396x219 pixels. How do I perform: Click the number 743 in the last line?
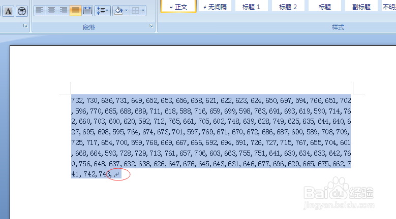point(105,174)
